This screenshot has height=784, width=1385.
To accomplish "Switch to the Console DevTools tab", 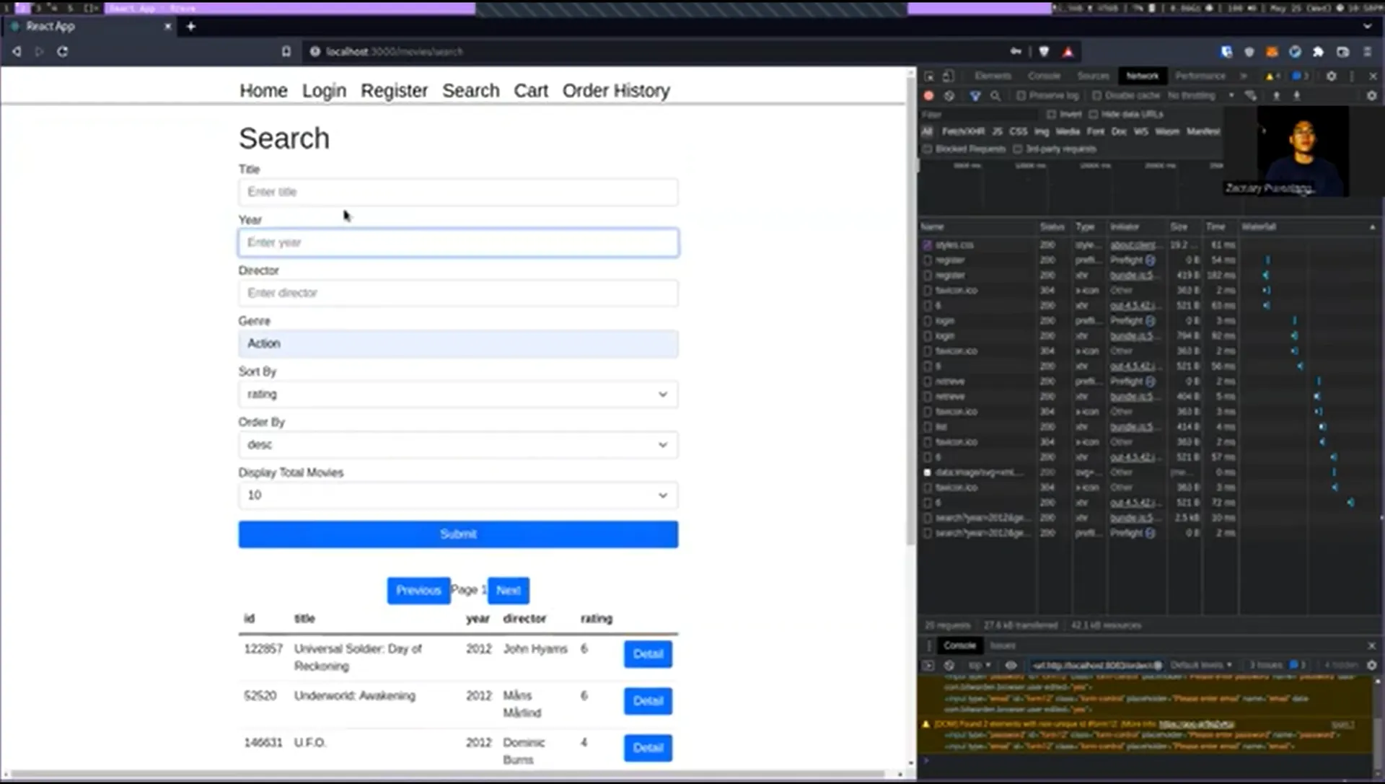I will (1044, 76).
